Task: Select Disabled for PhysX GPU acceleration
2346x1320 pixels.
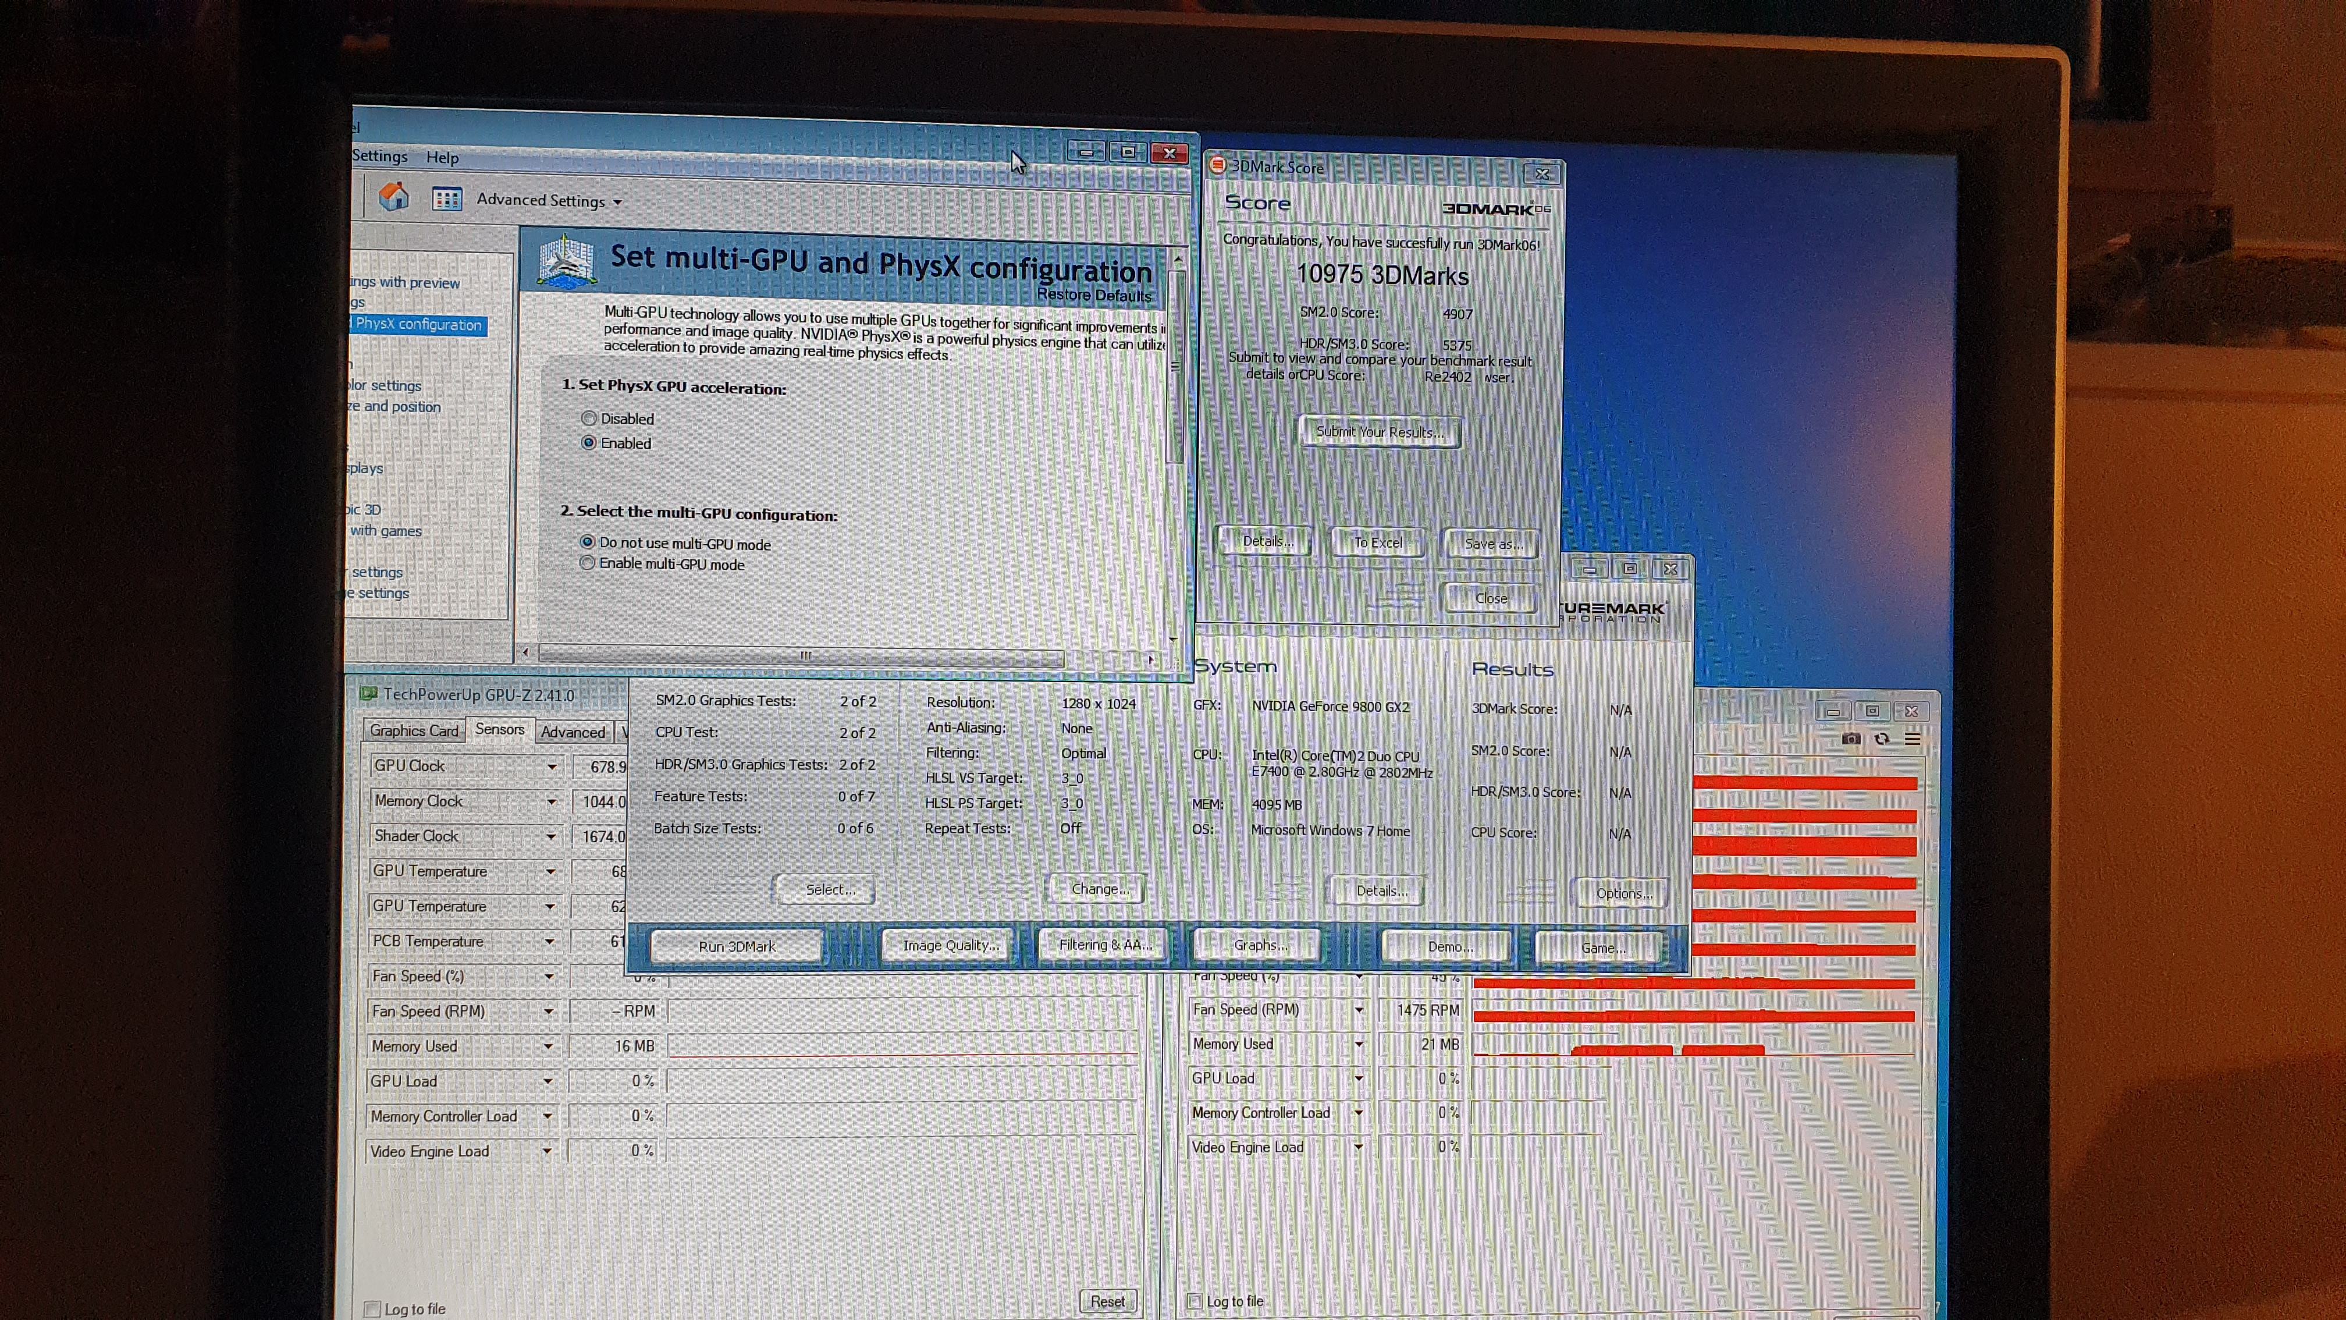Action: tap(589, 418)
